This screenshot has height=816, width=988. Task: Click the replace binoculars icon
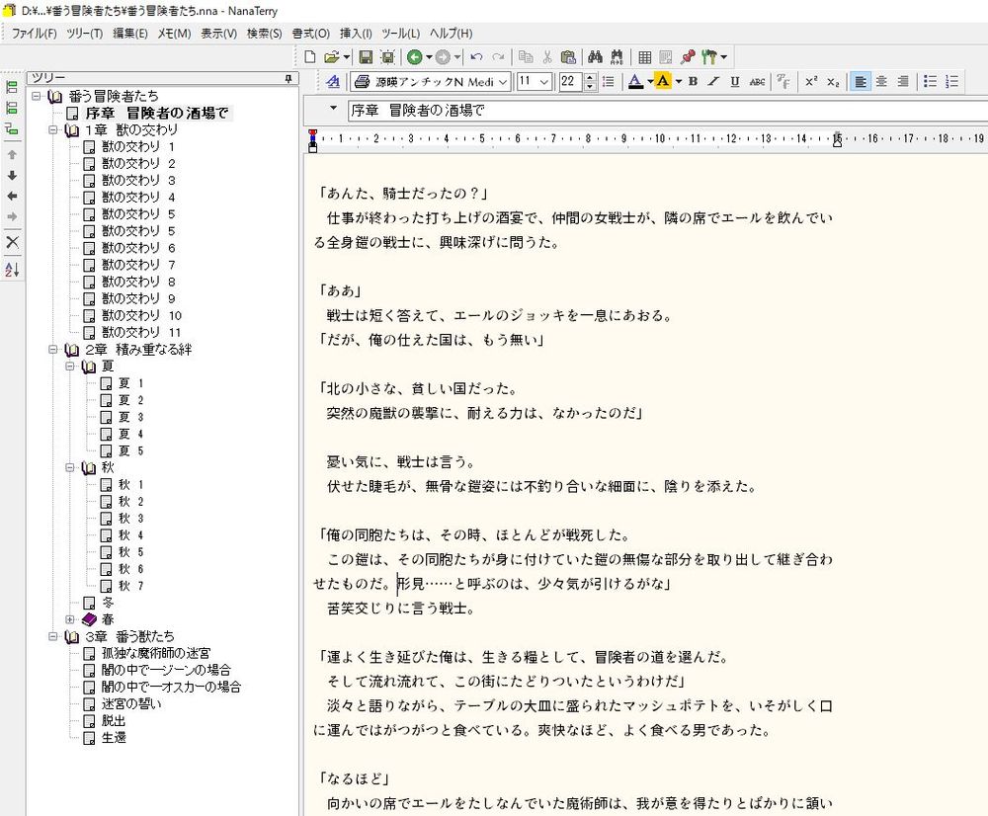point(617,57)
